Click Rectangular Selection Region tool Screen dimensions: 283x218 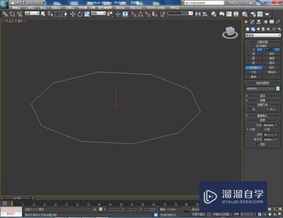pos(57,14)
